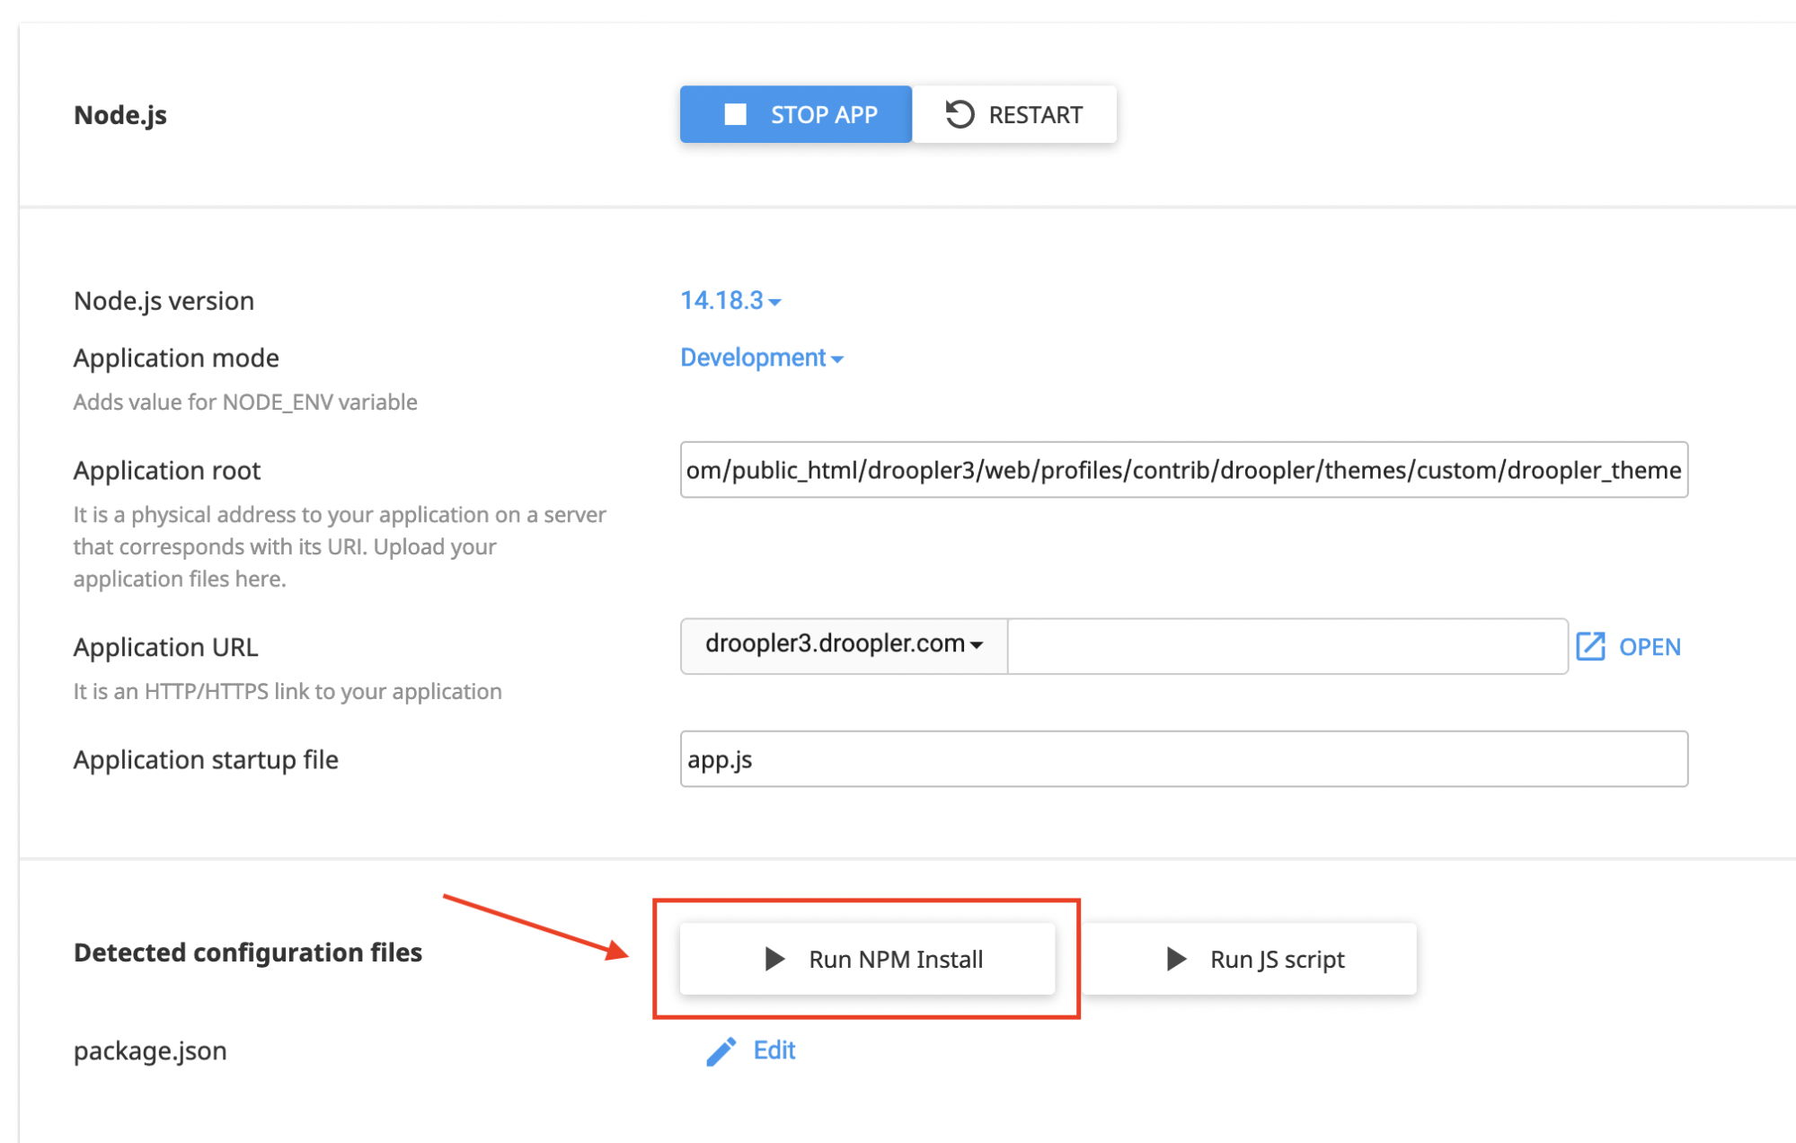Select 'Application startup file' label
1796x1143 pixels.
[206, 759]
